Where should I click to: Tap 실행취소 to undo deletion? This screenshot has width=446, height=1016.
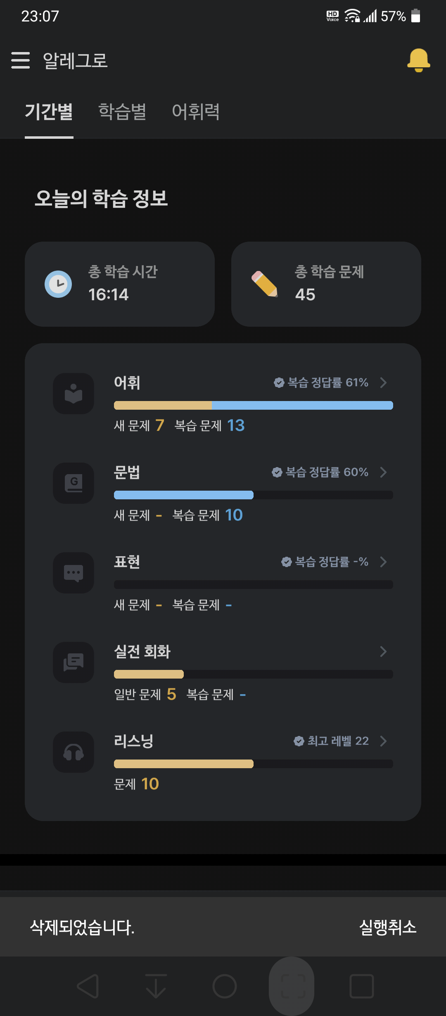[388, 927]
